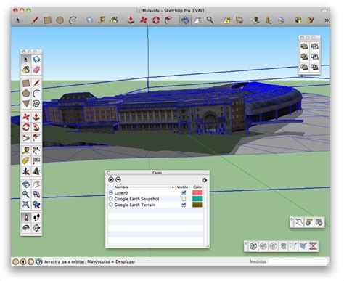Select the Look Around eye tool
The width and height of the screenshot is (344, 281).
[26, 228]
